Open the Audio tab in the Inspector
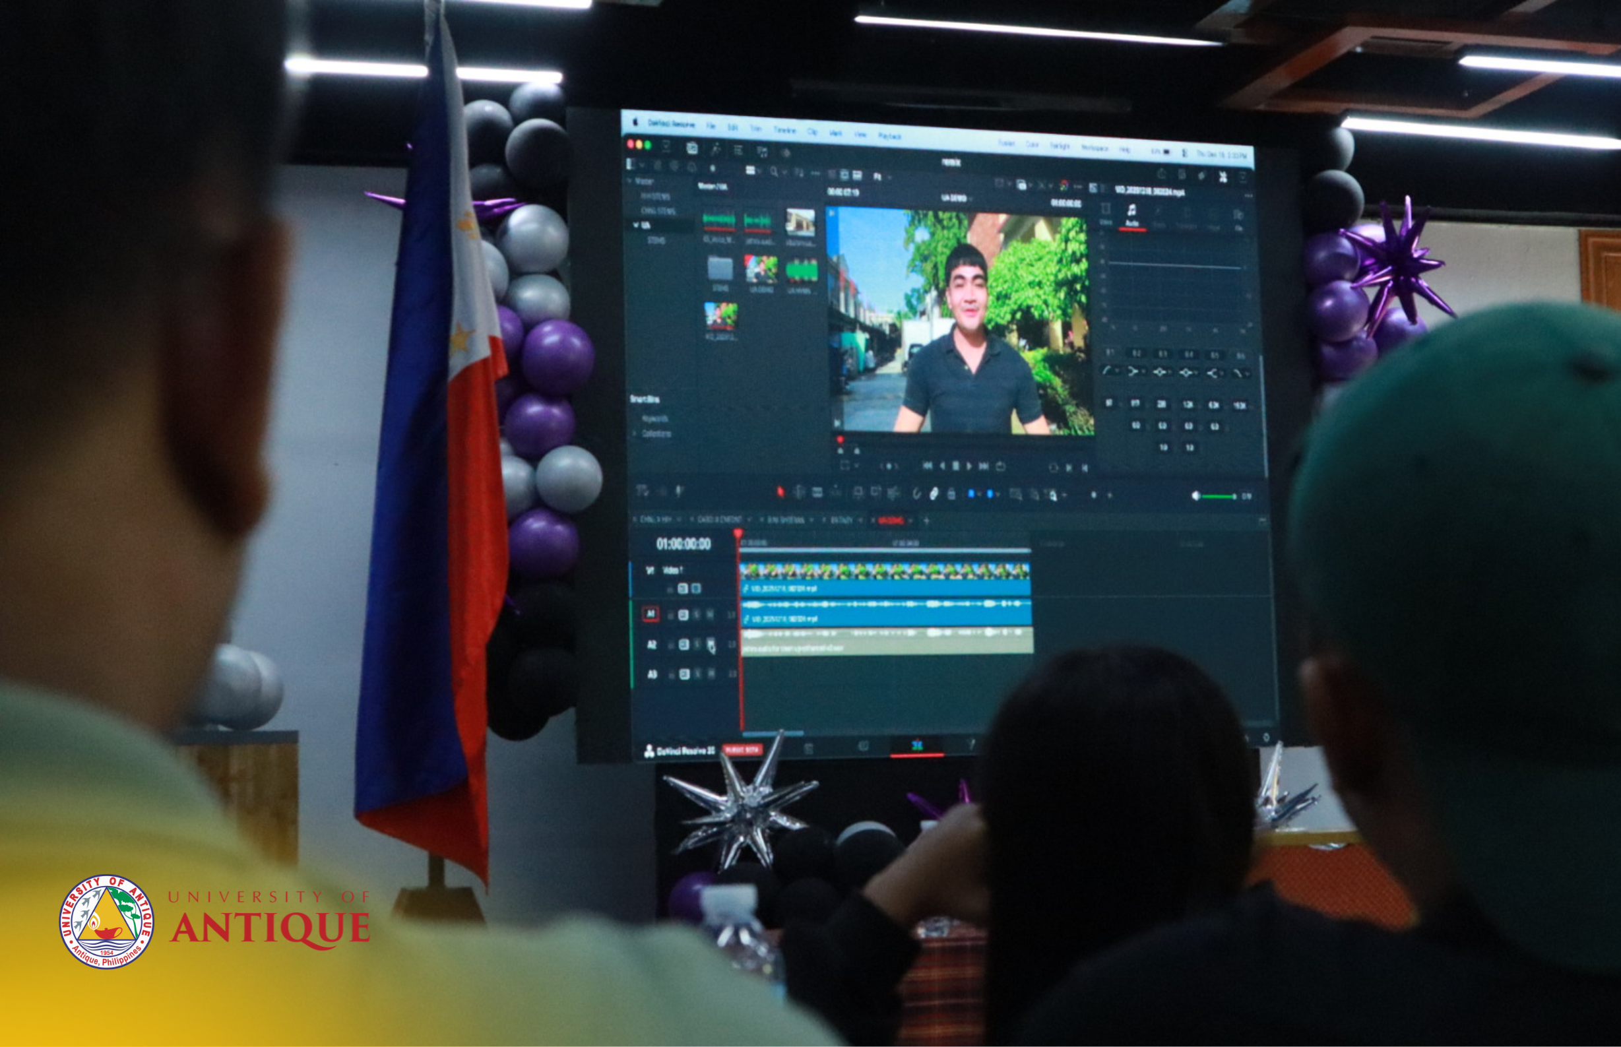 (1131, 214)
